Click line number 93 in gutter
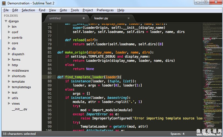 coord(49,102)
